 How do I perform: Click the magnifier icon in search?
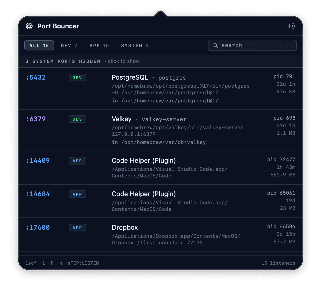215,45
